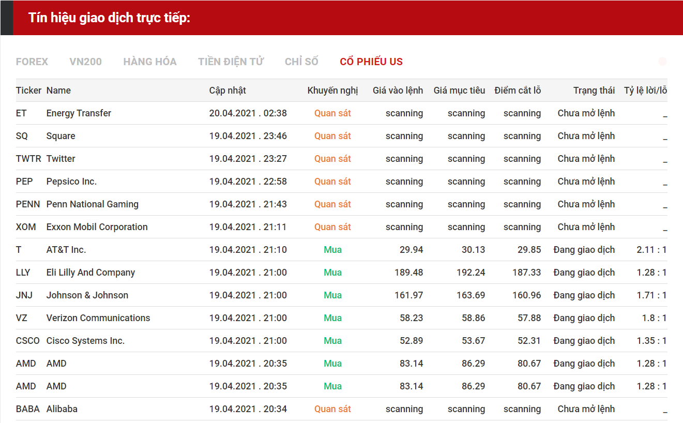
Task: Click the TWTR ticker
Action: point(28,159)
